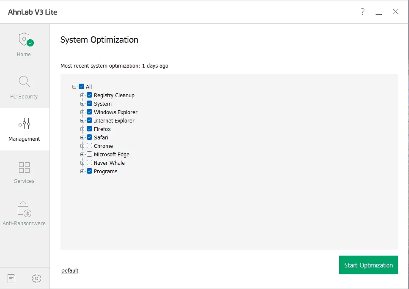Uncheck the Registry Cleanup checkbox

pyautogui.click(x=90, y=95)
